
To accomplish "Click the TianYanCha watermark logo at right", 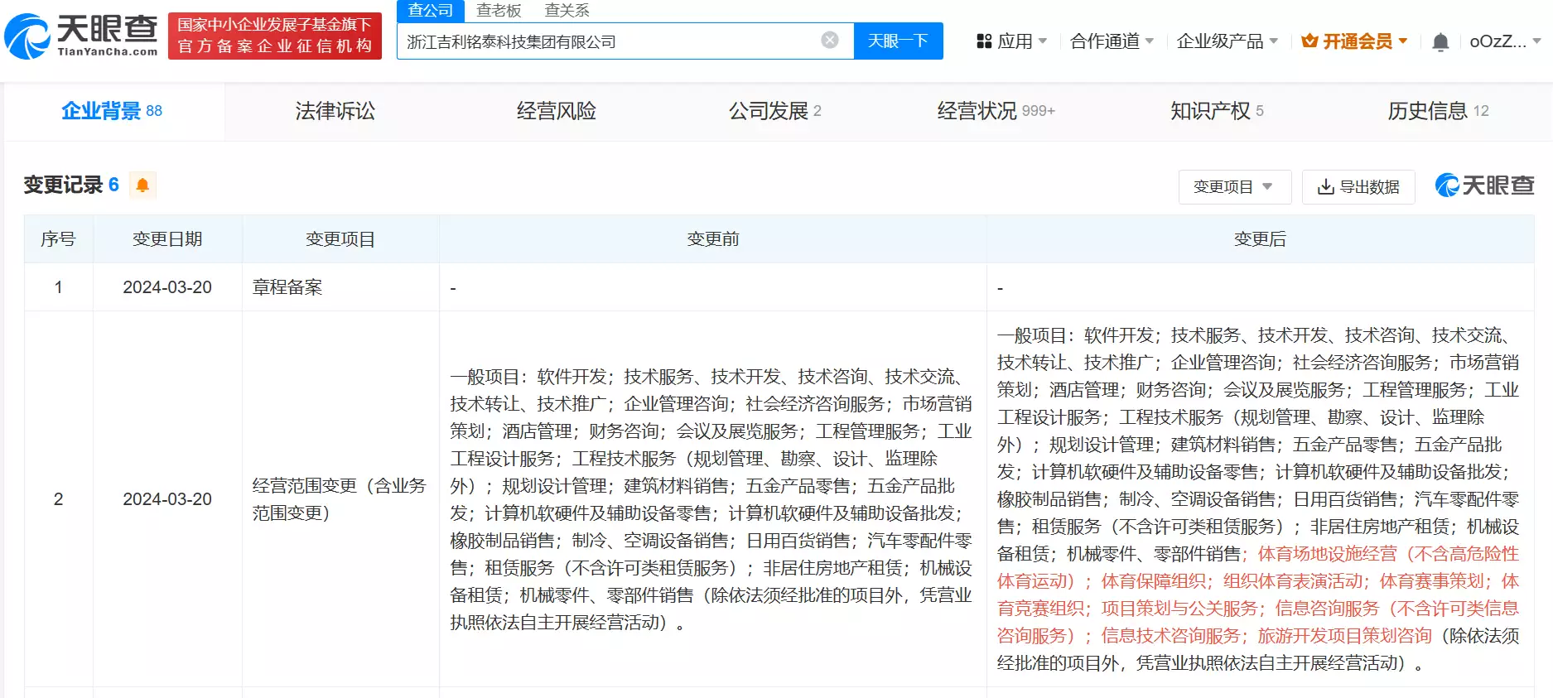I will [x=1484, y=185].
